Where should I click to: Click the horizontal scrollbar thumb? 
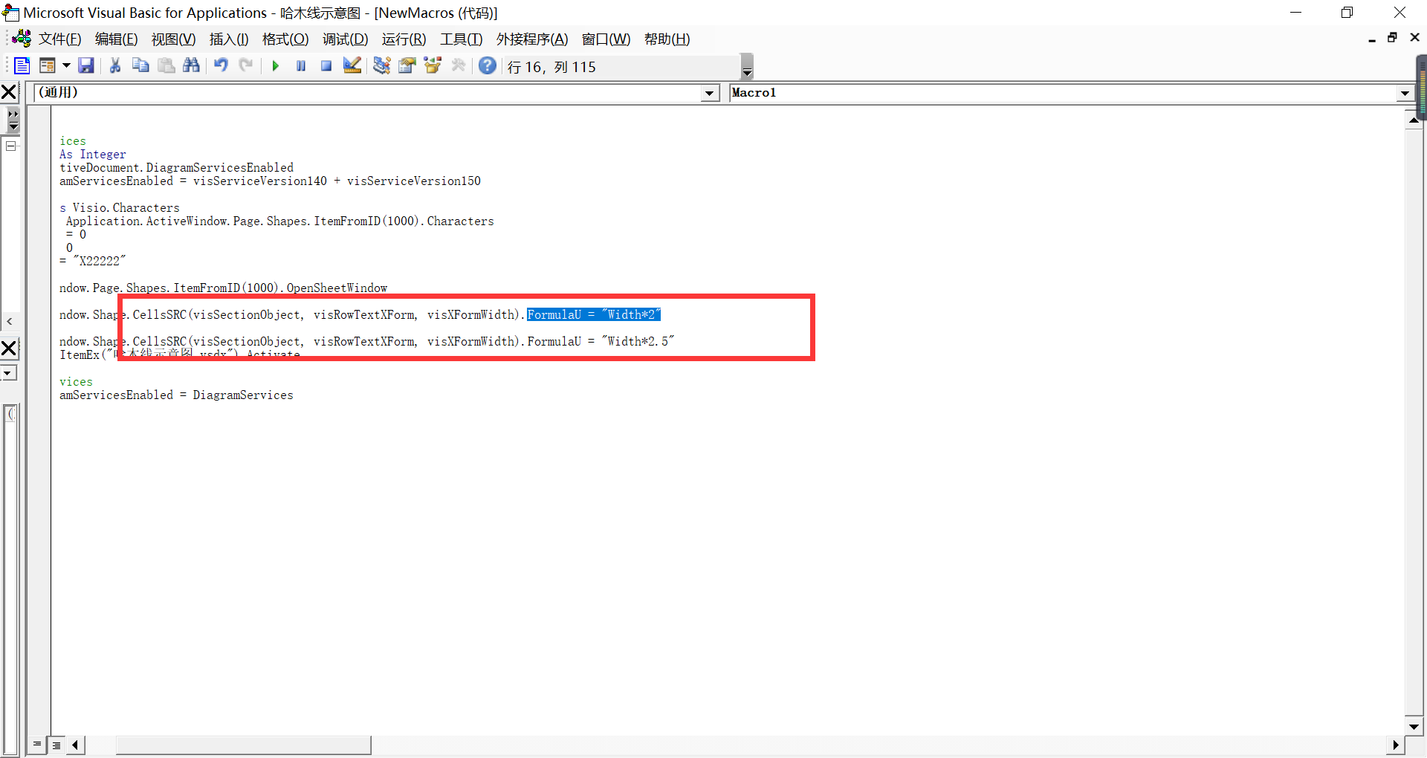click(x=243, y=745)
